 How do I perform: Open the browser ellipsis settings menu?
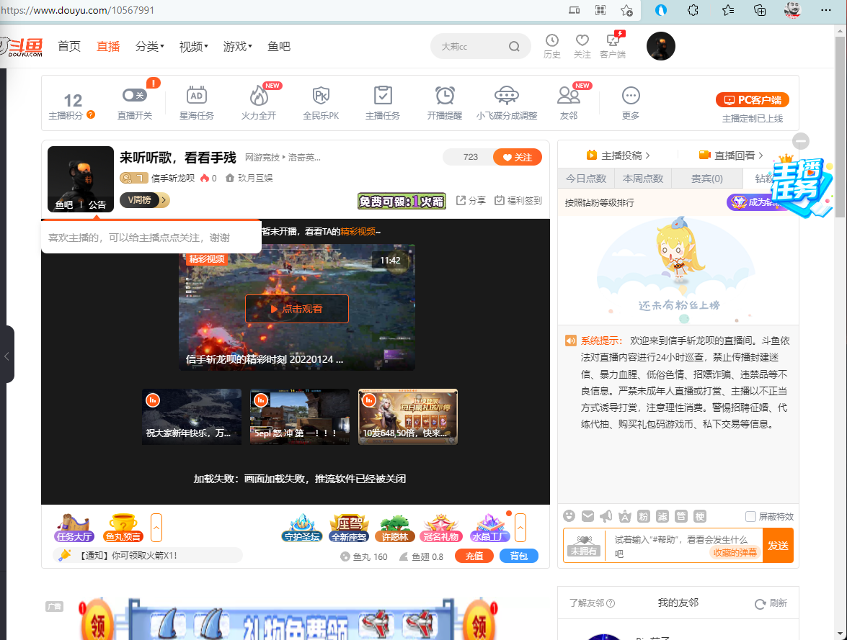click(826, 10)
